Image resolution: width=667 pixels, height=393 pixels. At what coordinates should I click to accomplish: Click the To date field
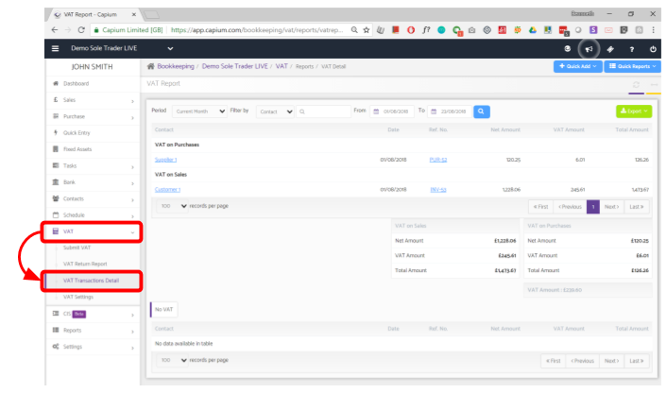450,111
